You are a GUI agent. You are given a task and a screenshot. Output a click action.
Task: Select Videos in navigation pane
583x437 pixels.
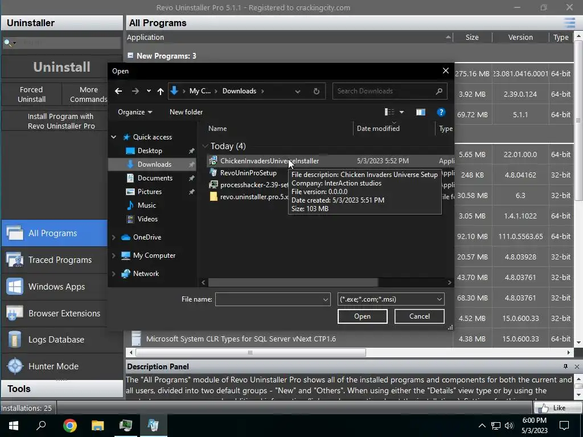point(147,219)
